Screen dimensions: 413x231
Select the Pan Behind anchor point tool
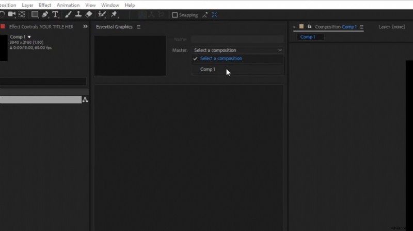click(22, 14)
